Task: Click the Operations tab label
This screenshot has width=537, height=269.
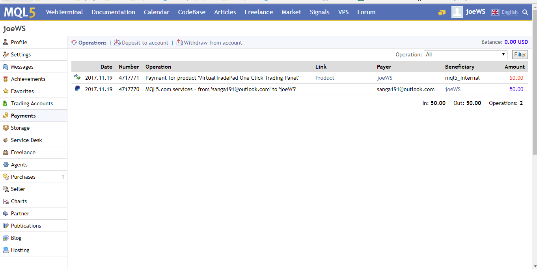Action: coord(92,43)
